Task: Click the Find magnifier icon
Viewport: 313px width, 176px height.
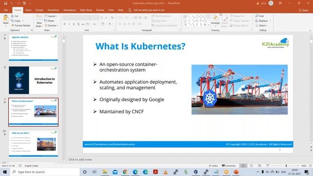Action: (257, 16)
